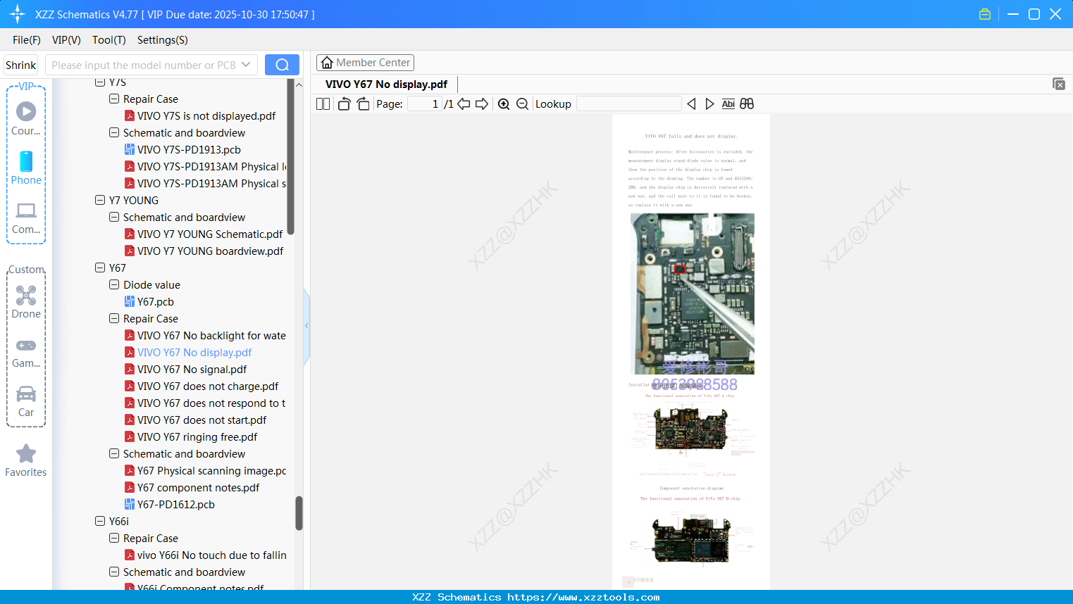The width and height of the screenshot is (1073, 604).
Task: Collapse the Y7S tree node
Action: 100,82
